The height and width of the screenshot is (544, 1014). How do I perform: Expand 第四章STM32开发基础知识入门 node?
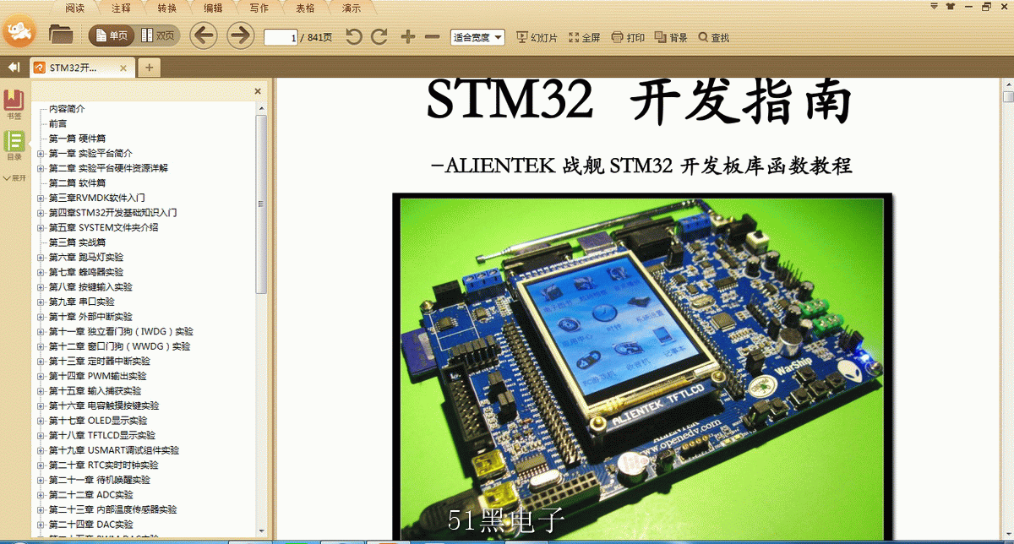(41, 213)
